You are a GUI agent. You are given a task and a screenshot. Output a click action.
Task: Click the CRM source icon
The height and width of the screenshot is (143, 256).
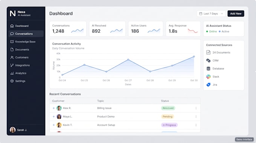coord(208,61)
